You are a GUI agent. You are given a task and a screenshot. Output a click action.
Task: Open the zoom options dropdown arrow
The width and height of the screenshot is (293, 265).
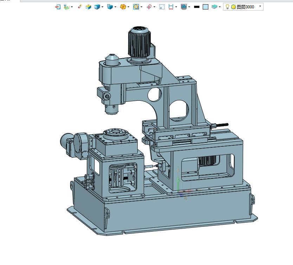141,7
